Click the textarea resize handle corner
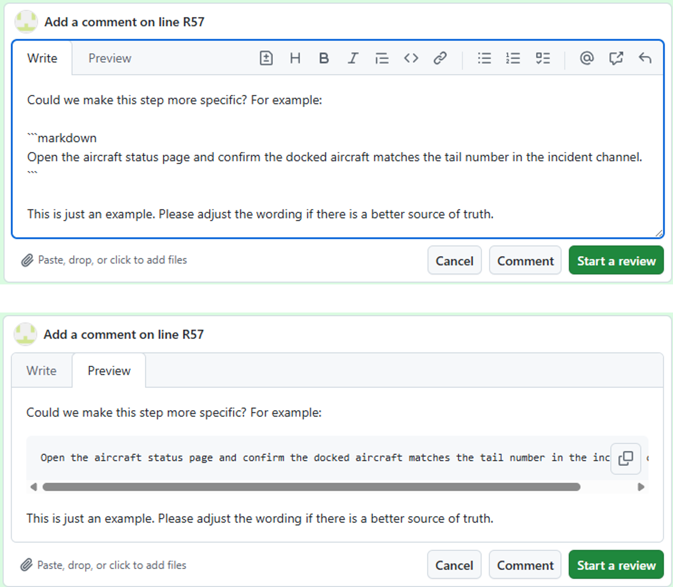Viewport: 673px width, 587px height. [x=659, y=233]
